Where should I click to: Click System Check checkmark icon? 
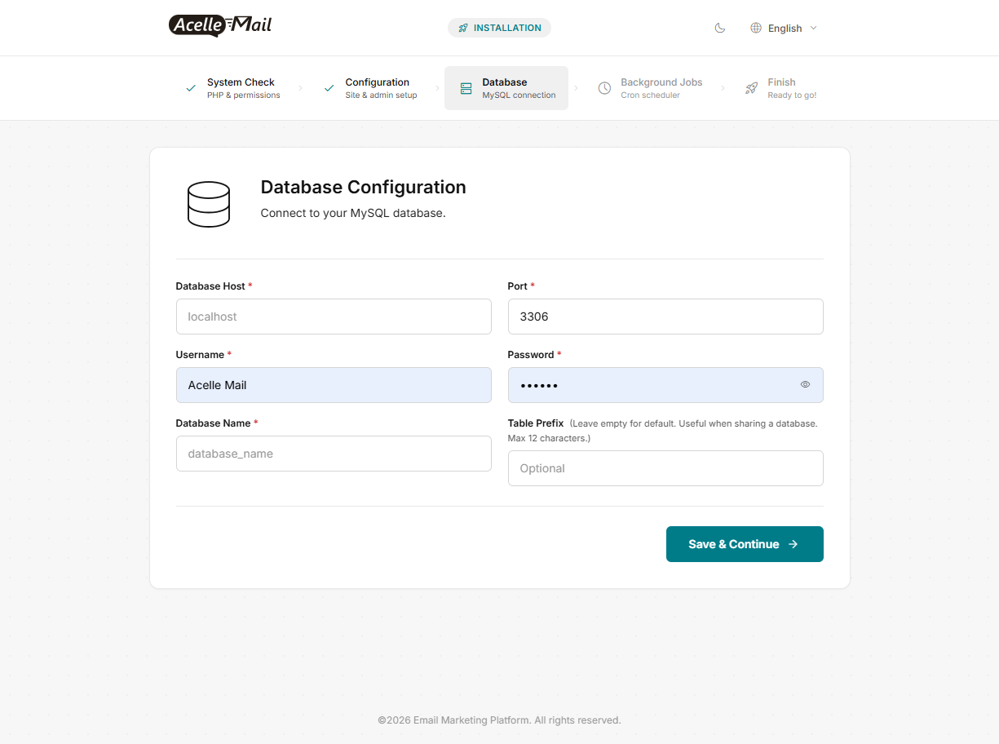coord(191,88)
